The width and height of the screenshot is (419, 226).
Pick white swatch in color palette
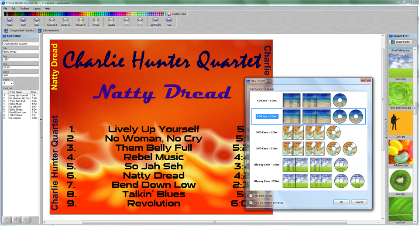pos(165,14)
